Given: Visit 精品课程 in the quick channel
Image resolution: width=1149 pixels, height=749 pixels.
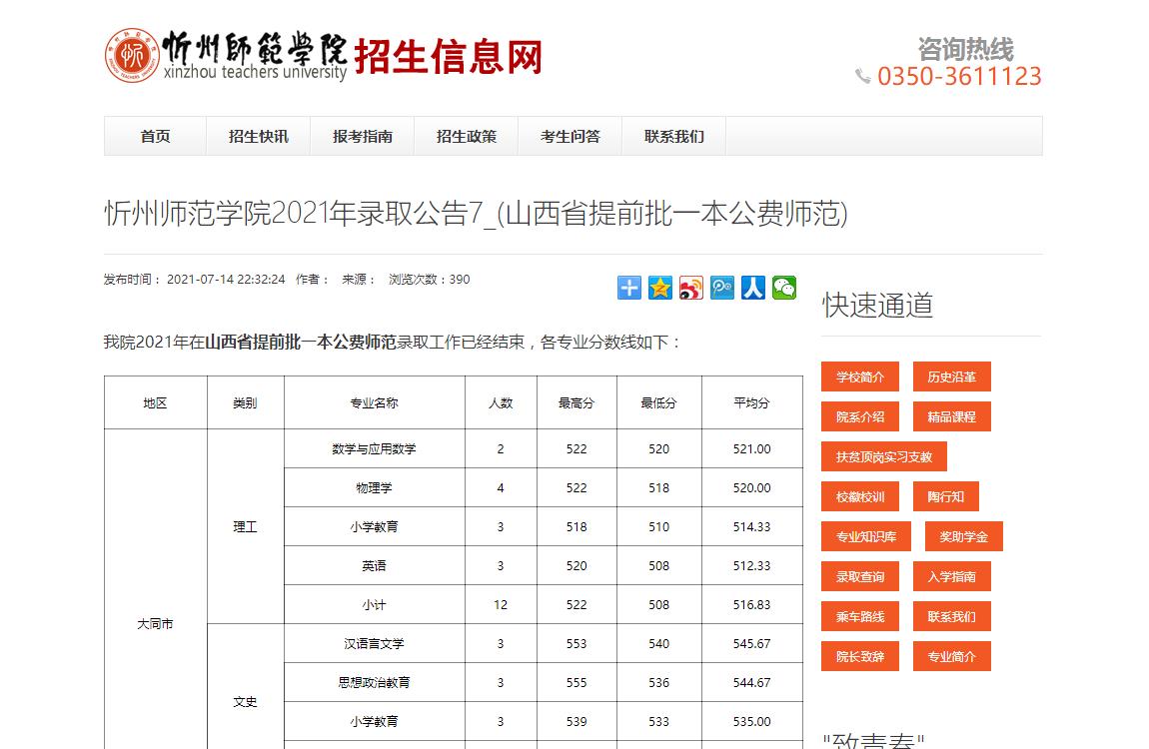Looking at the screenshot, I should coord(951,417).
